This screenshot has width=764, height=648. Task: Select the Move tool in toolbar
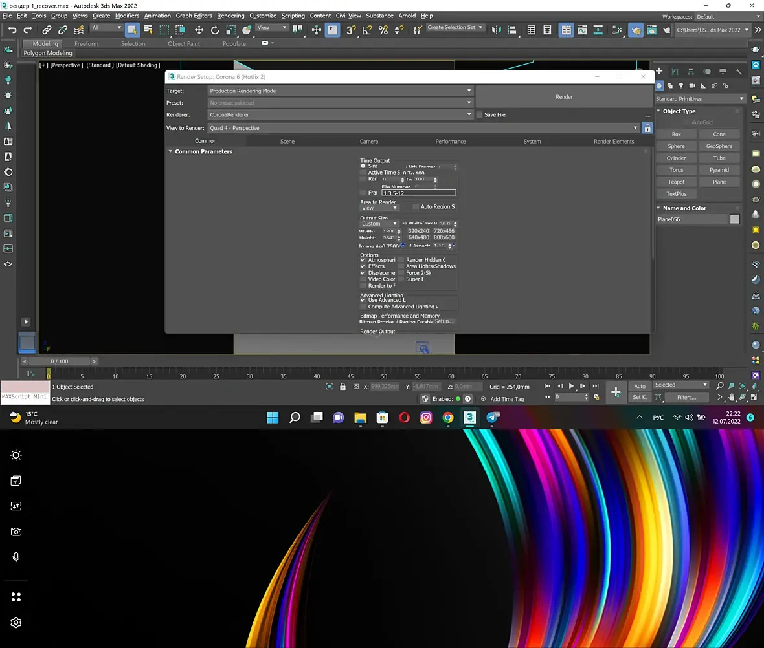click(199, 30)
